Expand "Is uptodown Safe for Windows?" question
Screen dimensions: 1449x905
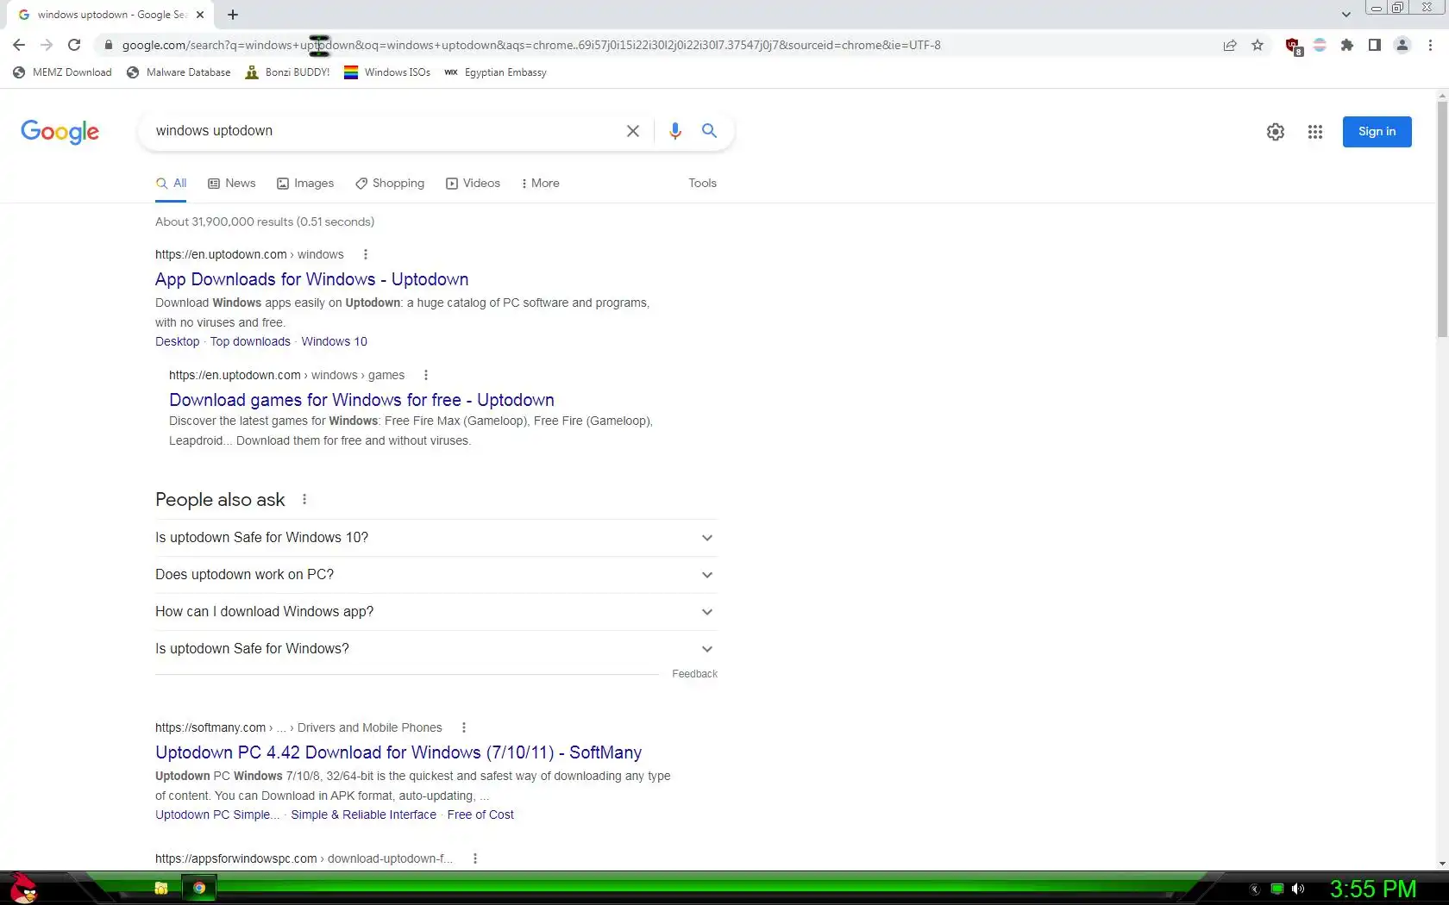[x=436, y=649]
